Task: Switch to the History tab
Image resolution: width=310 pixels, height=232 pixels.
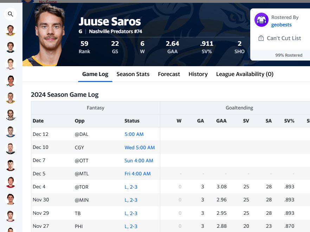Action: (x=198, y=74)
